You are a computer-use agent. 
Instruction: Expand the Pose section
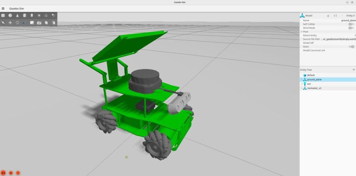(x=302, y=32)
